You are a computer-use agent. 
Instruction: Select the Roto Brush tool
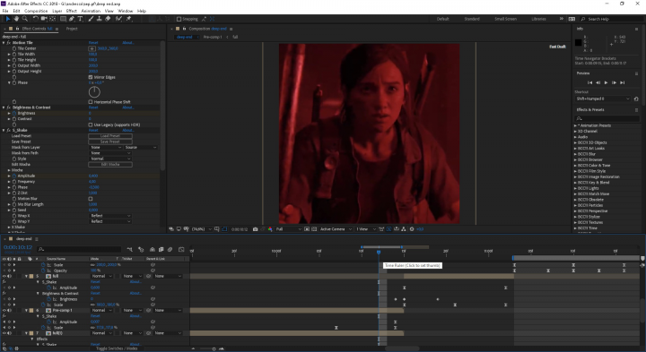click(118, 19)
